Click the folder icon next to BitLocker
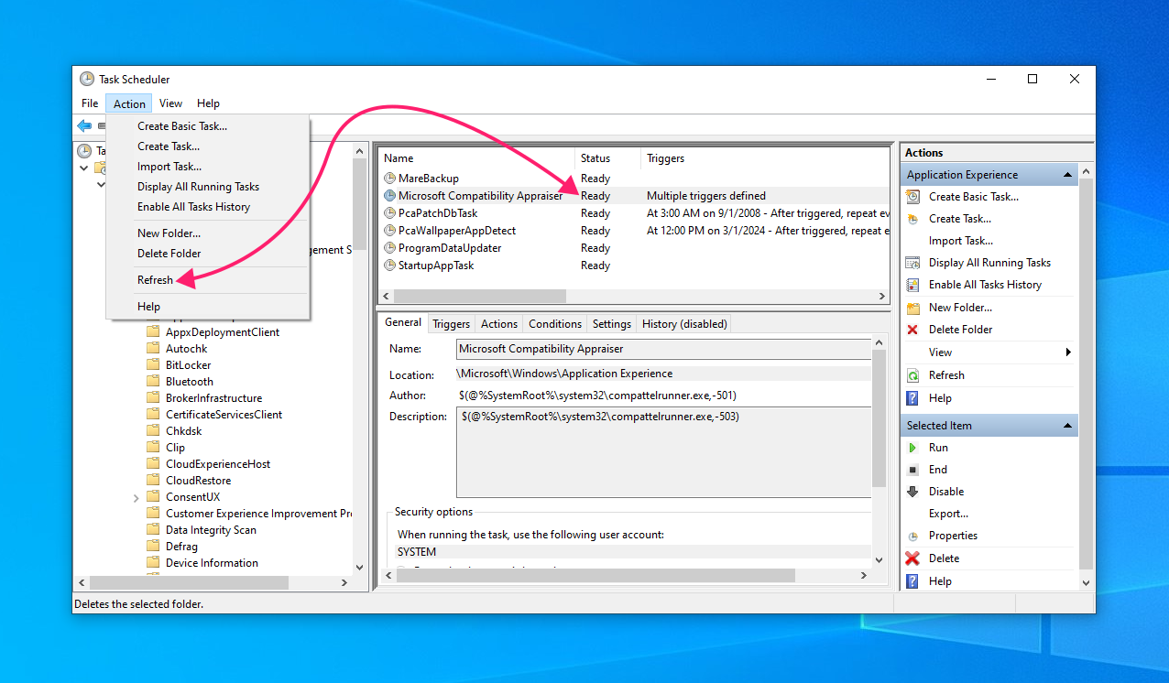 (x=153, y=365)
